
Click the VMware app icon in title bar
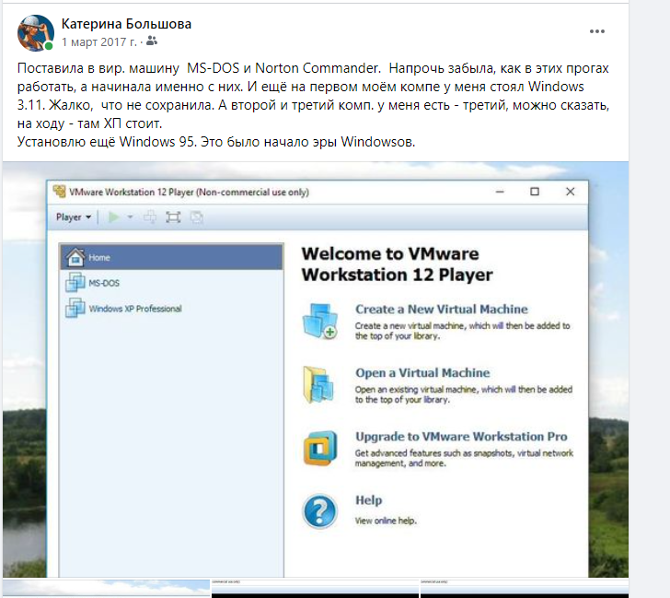(x=60, y=192)
